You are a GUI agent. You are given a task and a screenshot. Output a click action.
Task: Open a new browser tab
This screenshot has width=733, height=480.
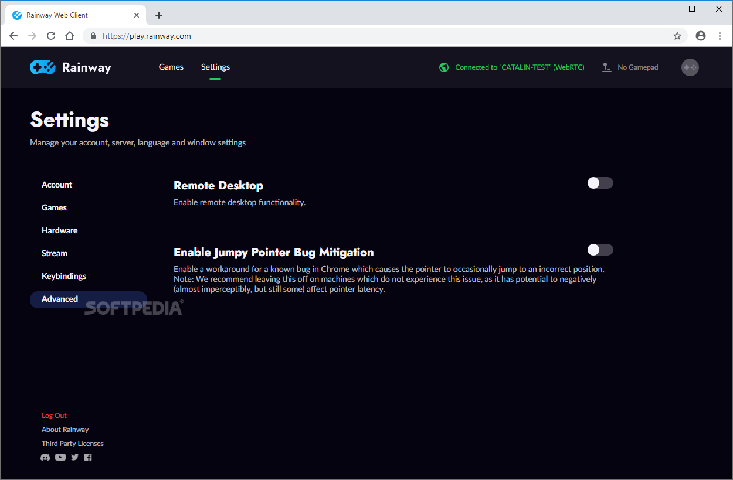(x=159, y=15)
